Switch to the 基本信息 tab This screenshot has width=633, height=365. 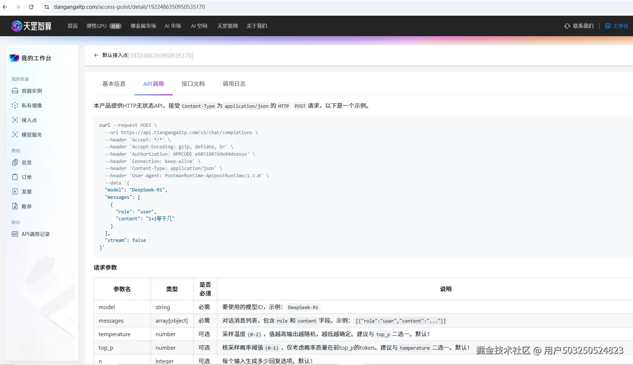(x=114, y=84)
